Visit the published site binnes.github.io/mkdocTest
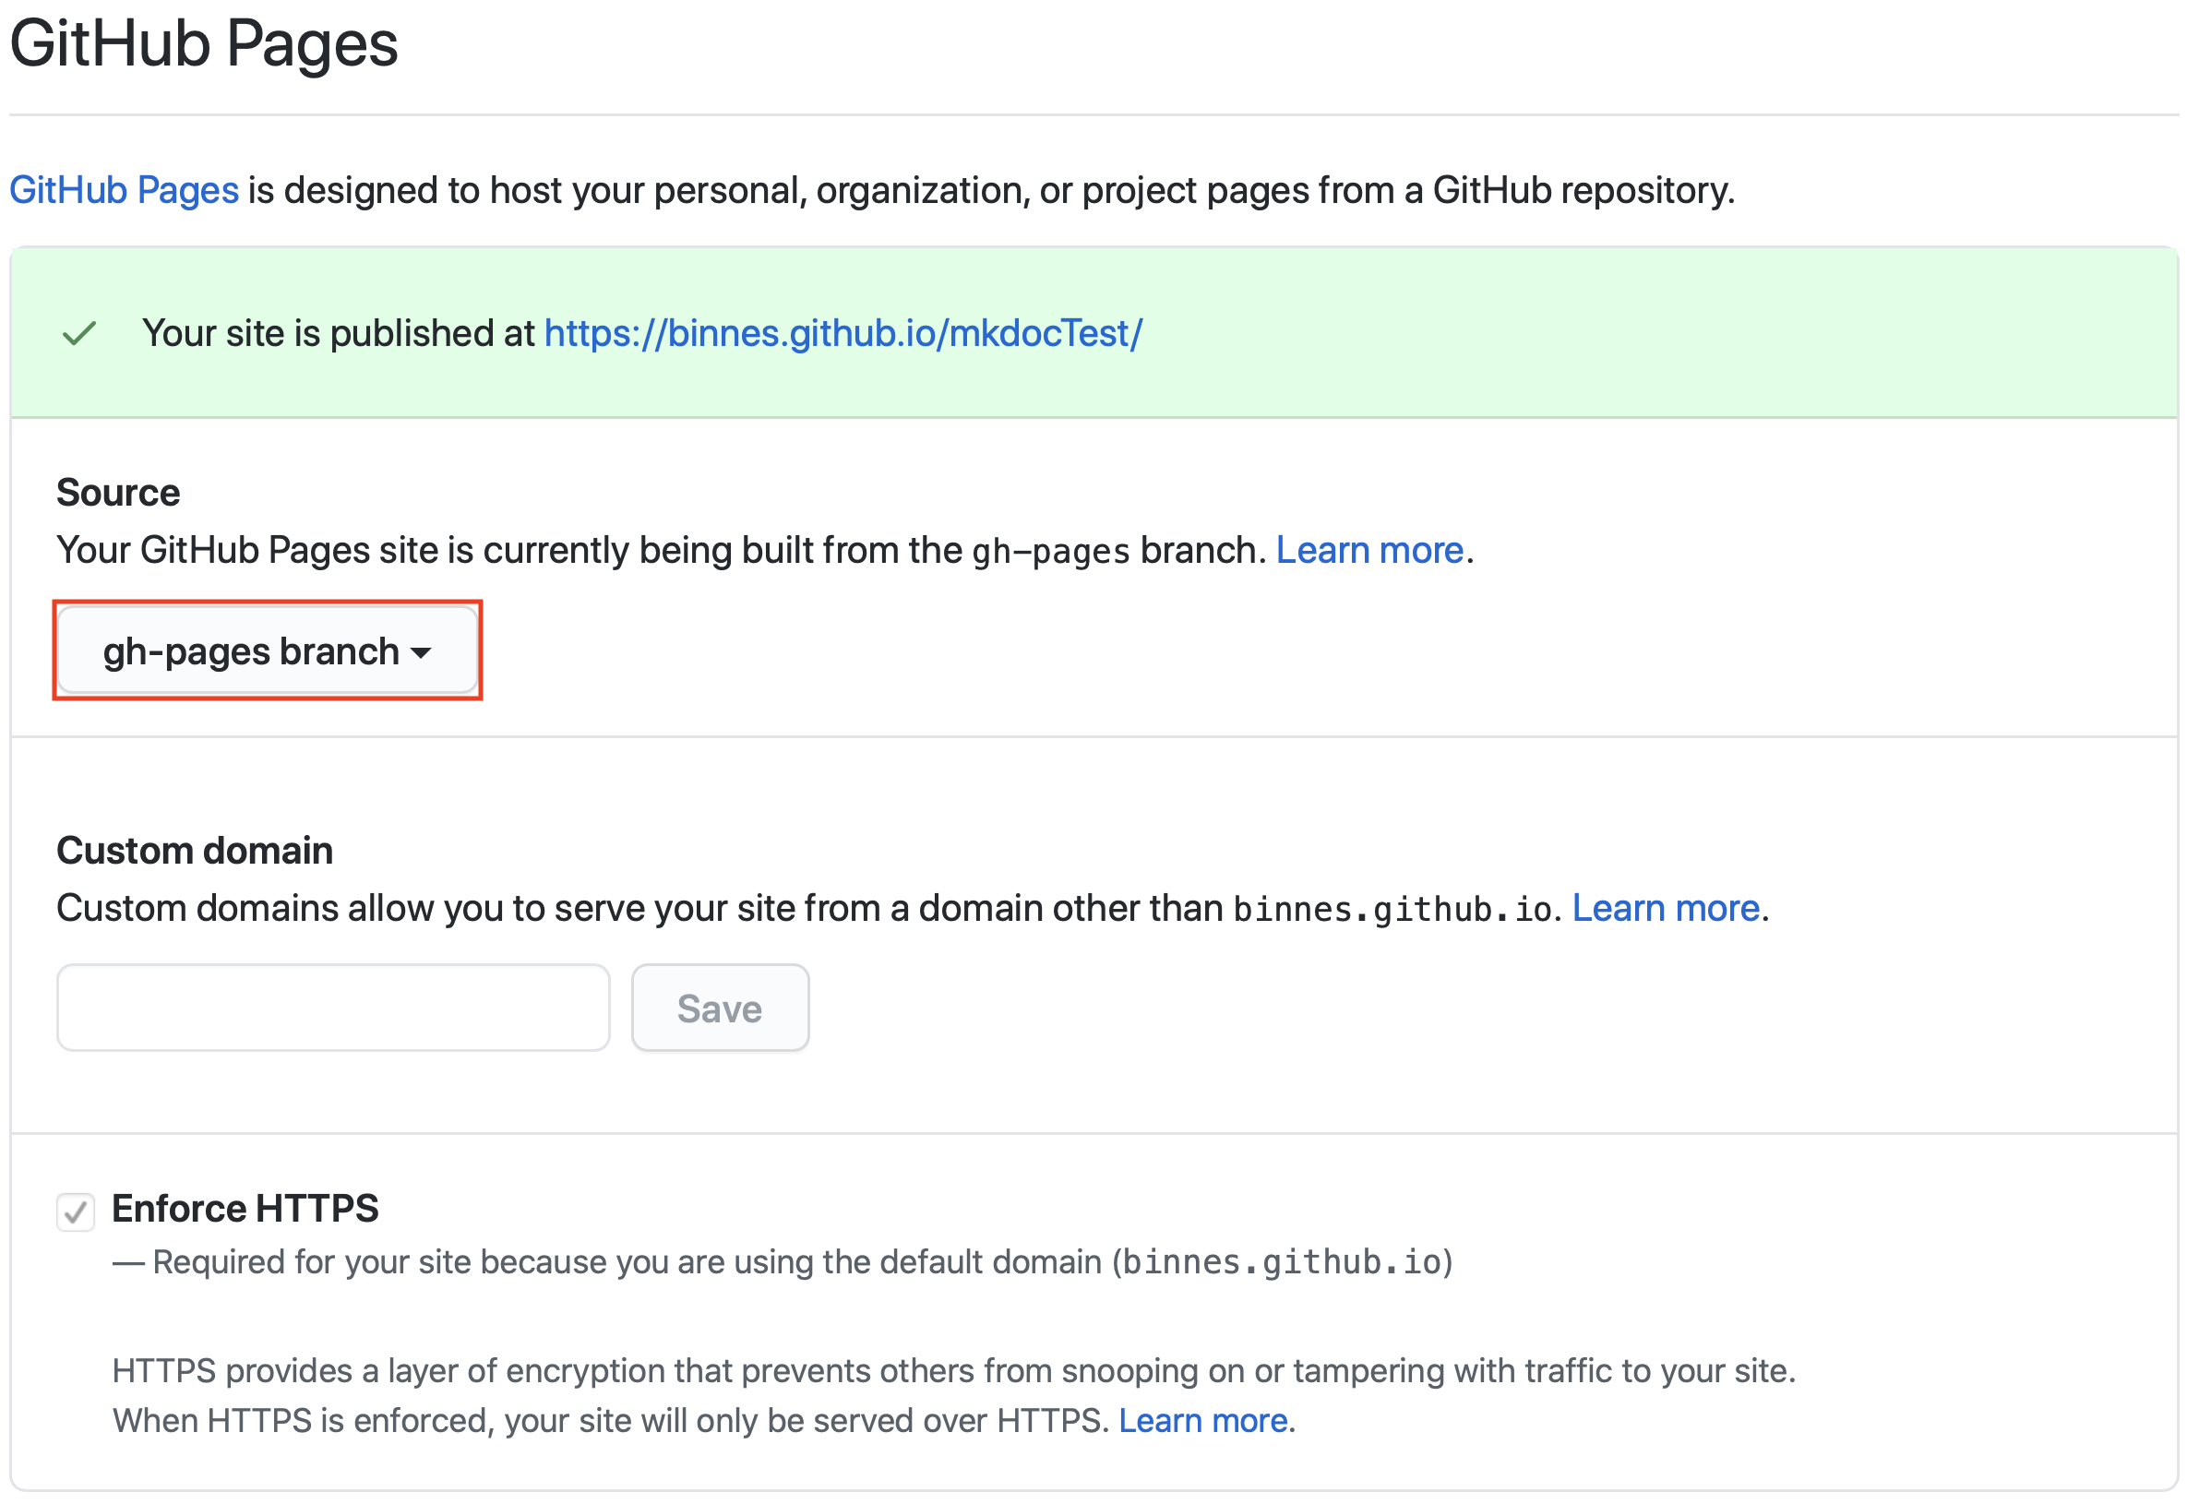Image resolution: width=2187 pixels, height=1504 pixels. tap(843, 334)
